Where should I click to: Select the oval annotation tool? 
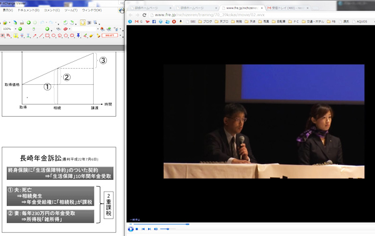pyautogui.click(x=54, y=36)
